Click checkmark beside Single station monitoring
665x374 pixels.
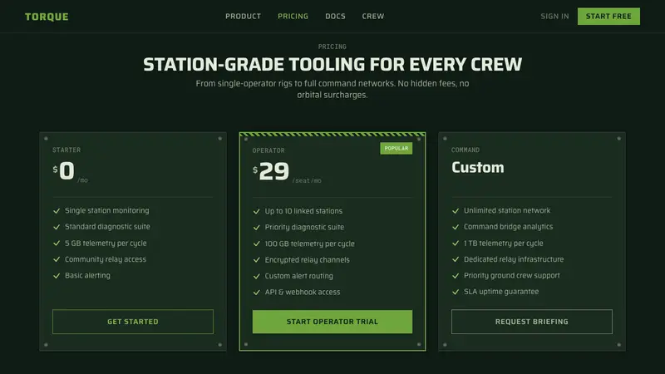point(57,211)
